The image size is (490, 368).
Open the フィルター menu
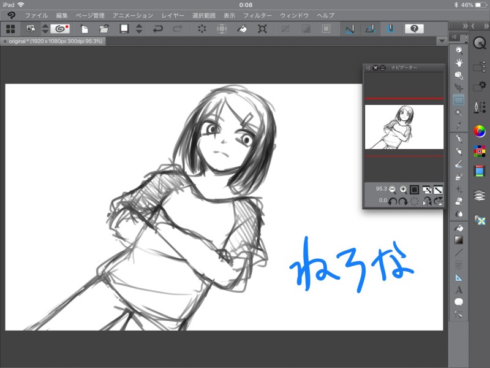(x=257, y=14)
